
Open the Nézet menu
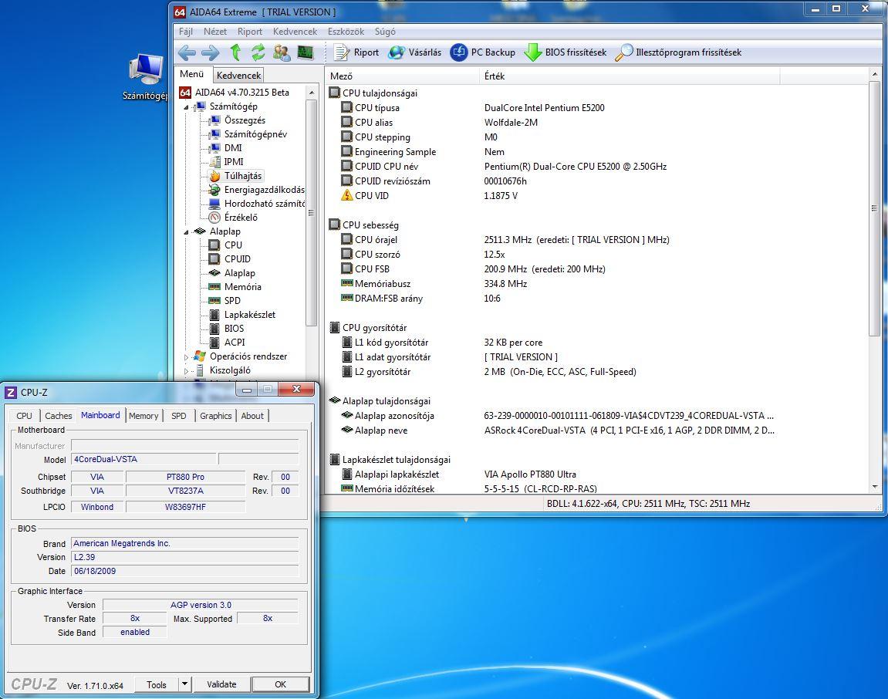click(x=215, y=32)
